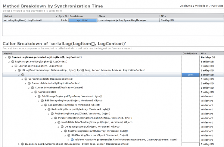The width and height of the screenshot is (224, 147).
Task: Click icon beside BdbStorageEngine.put(ByteArray, Versioned, byte[])
Action: [x=39, y=96]
